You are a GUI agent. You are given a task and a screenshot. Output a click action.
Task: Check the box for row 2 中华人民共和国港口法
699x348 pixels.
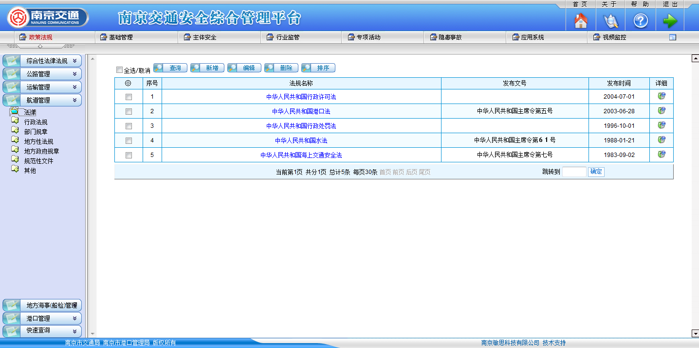point(129,111)
